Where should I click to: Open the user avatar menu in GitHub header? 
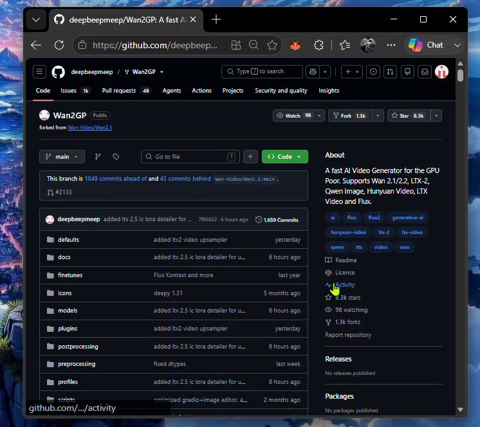[x=442, y=71]
